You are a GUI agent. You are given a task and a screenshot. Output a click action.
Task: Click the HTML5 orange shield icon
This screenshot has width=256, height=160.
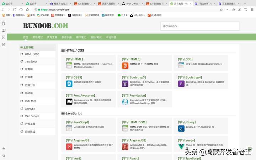pos(125,66)
